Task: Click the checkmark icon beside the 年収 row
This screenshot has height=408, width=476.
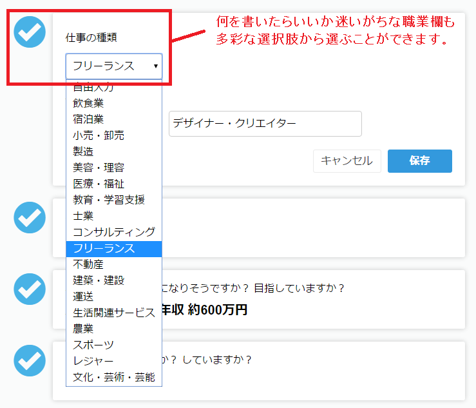Action: point(30,288)
